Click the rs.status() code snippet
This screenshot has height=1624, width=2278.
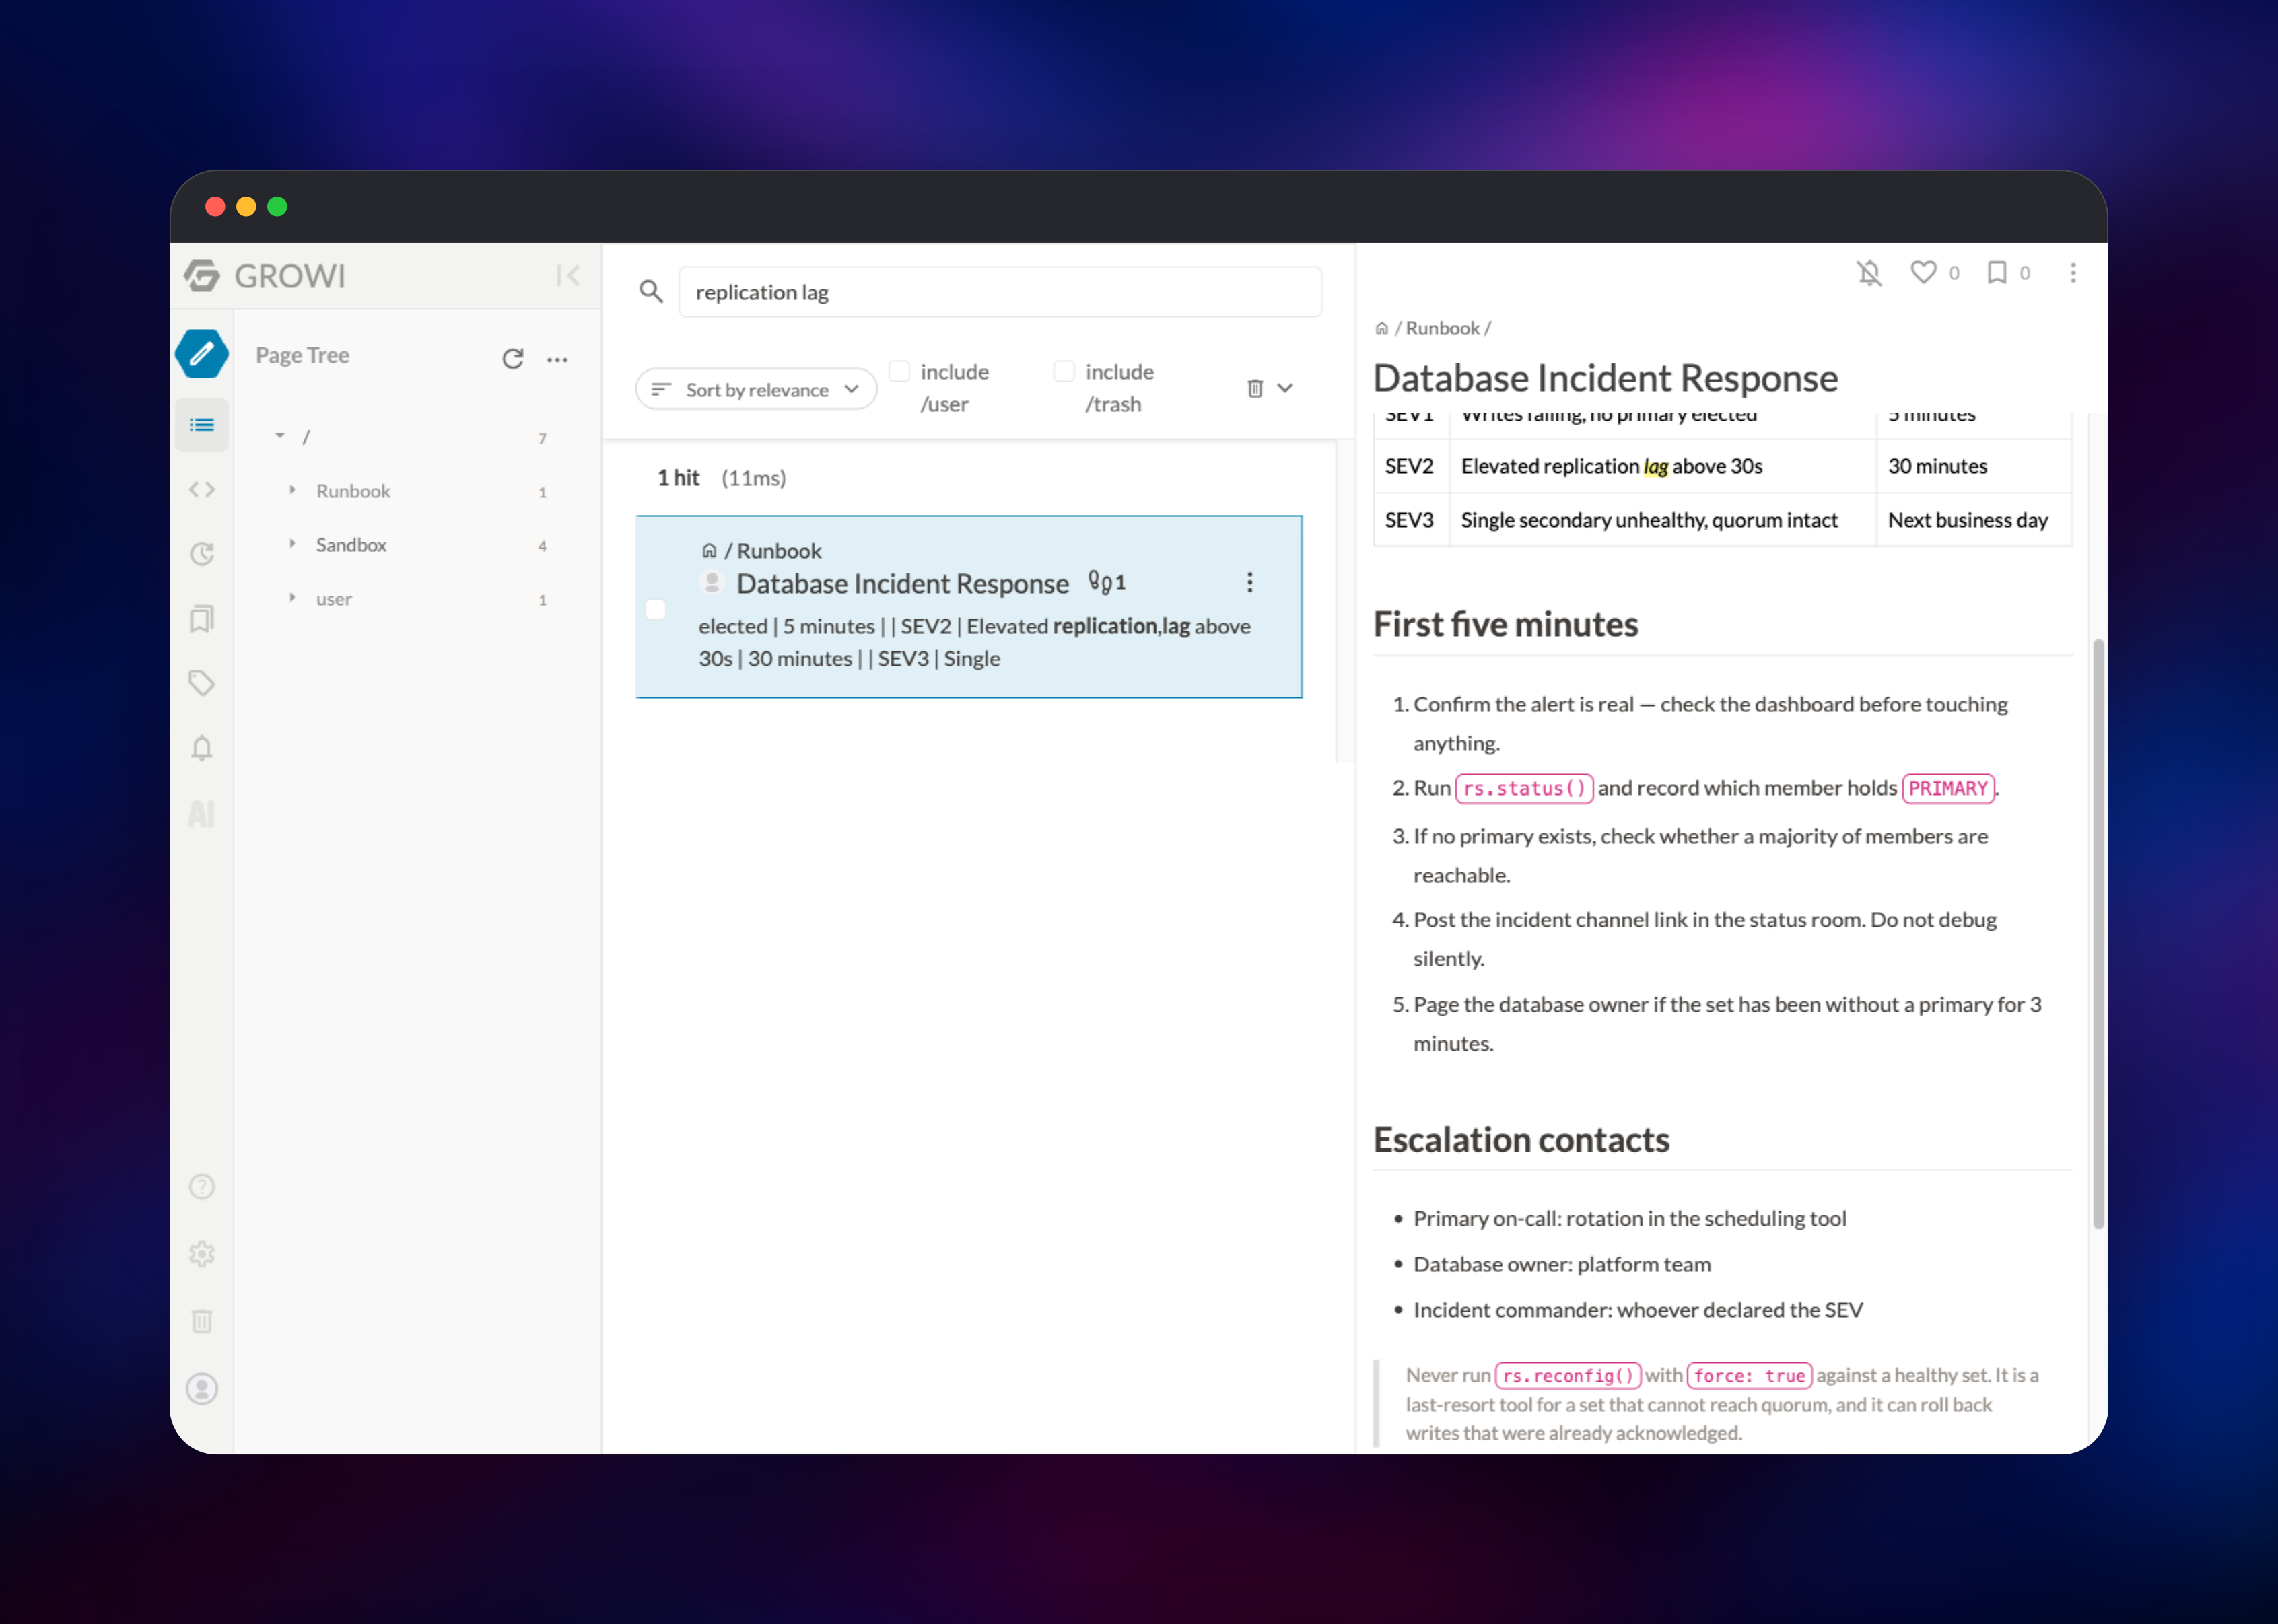pyautogui.click(x=1524, y=788)
